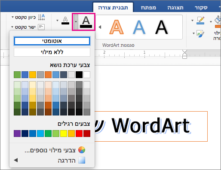Apply the black shadowed WordArt style

click(x=162, y=27)
